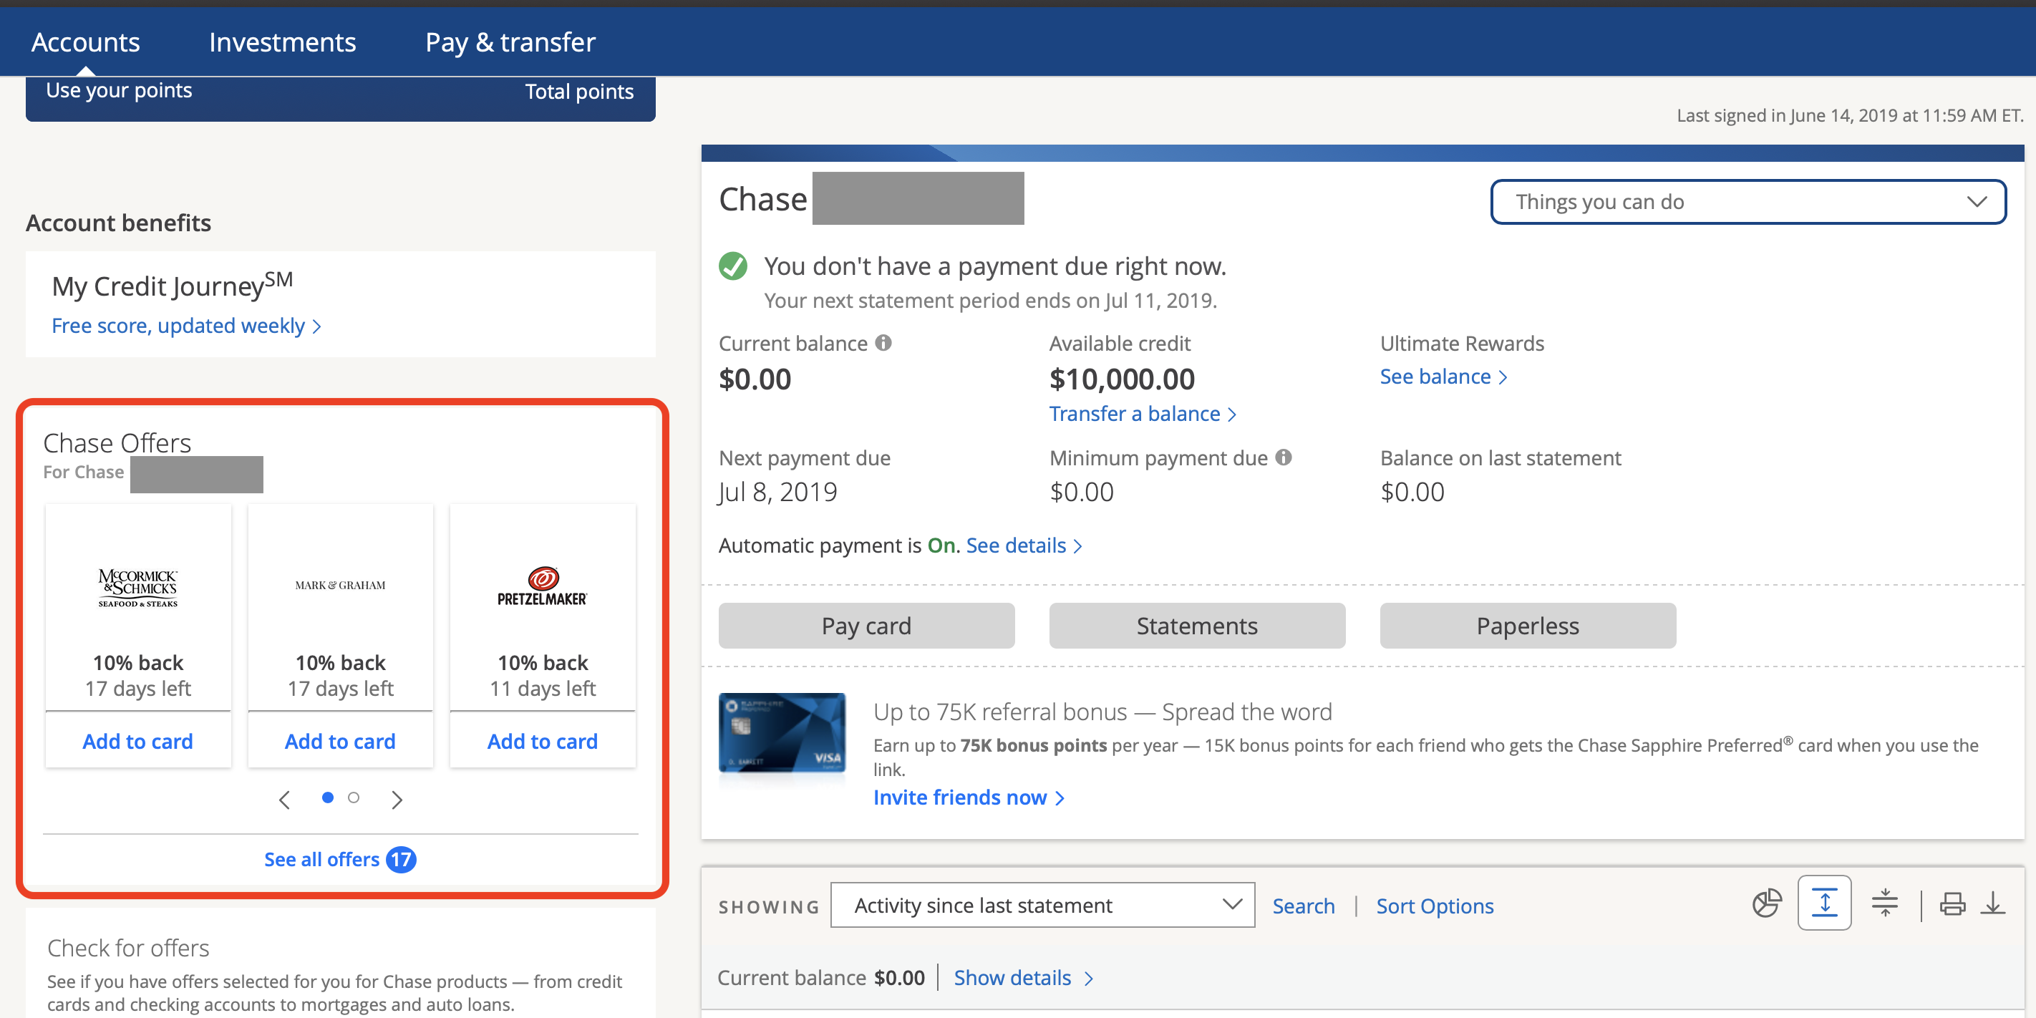2036x1018 pixels.
Task: Click Minimum payment due info icon
Action: click(x=1284, y=457)
